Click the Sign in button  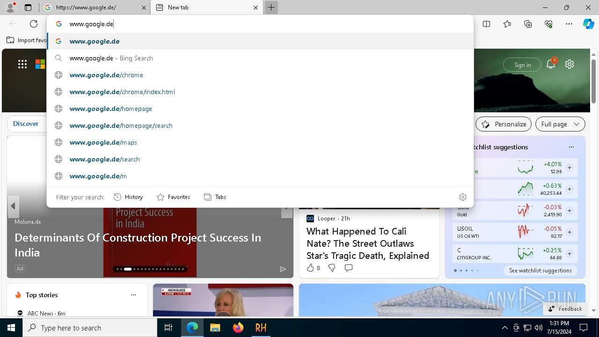pos(522,65)
